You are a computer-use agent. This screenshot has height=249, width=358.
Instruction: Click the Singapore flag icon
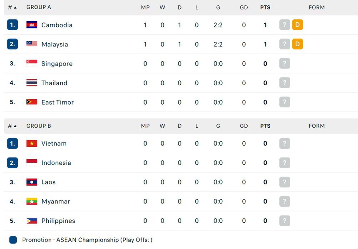pyautogui.click(x=32, y=63)
